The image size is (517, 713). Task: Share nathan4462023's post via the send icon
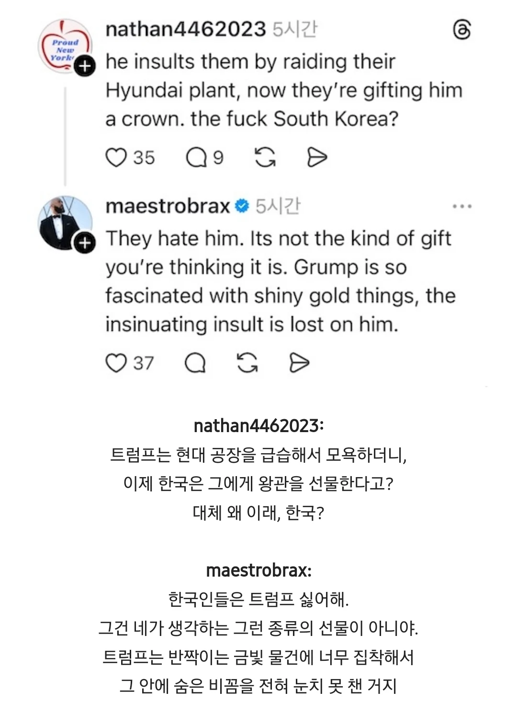(316, 157)
